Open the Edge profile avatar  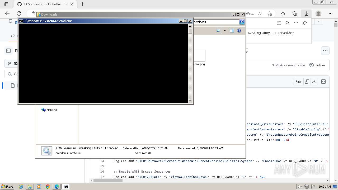pos(318,13)
